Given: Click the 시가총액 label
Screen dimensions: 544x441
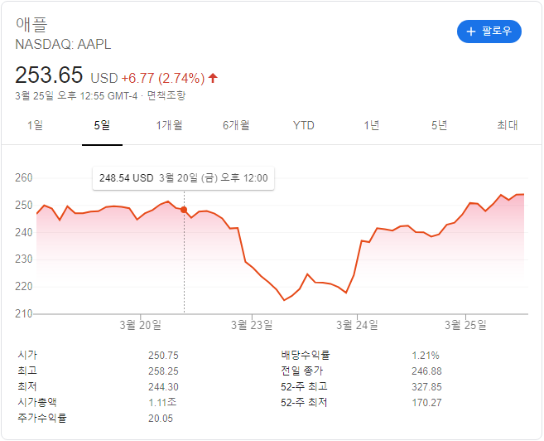Looking at the screenshot, I should (x=37, y=403).
